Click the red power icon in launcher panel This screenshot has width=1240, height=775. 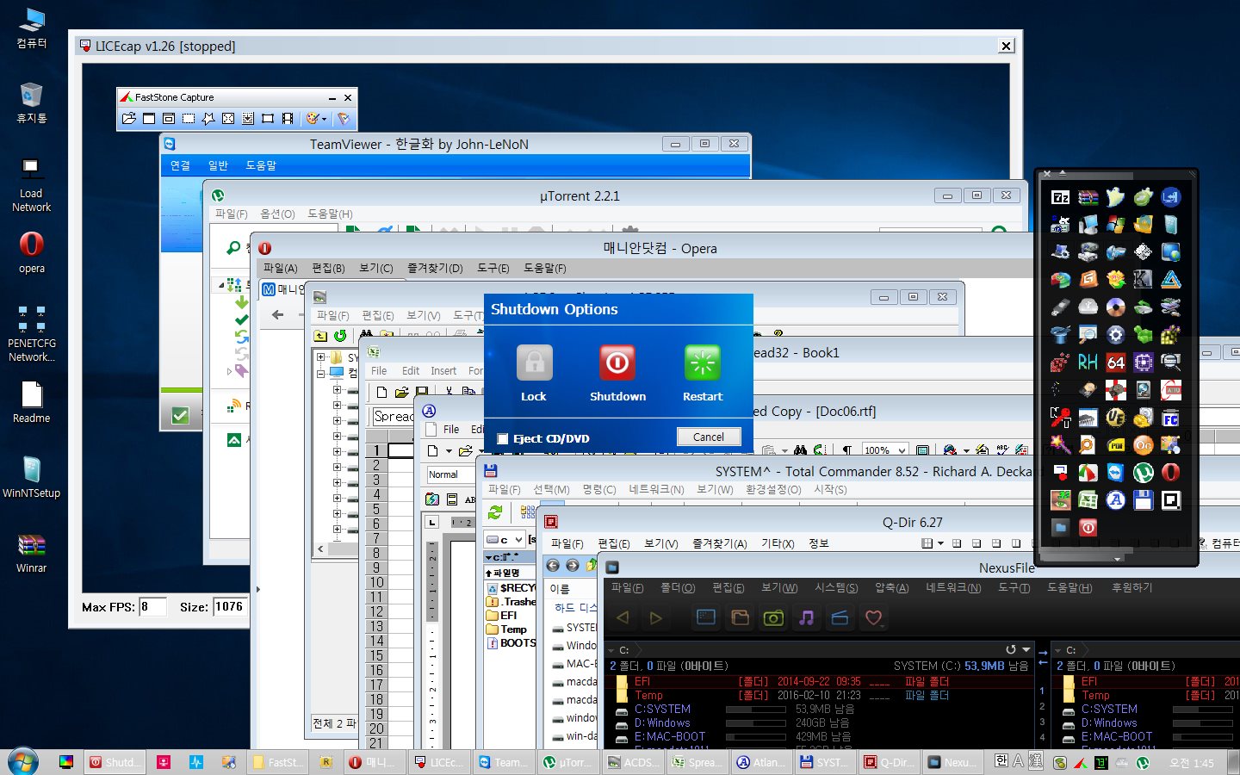[1088, 528]
